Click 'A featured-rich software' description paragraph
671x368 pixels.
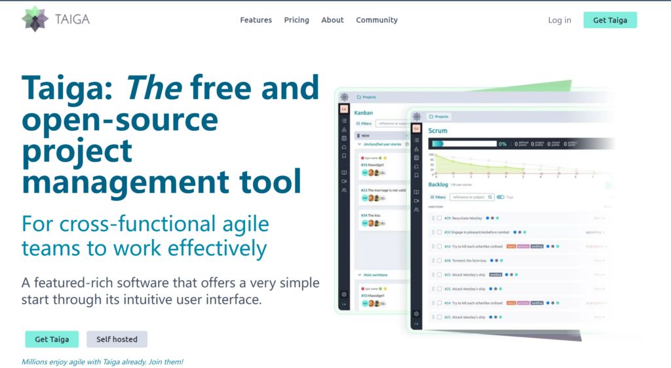pyautogui.click(x=170, y=291)
